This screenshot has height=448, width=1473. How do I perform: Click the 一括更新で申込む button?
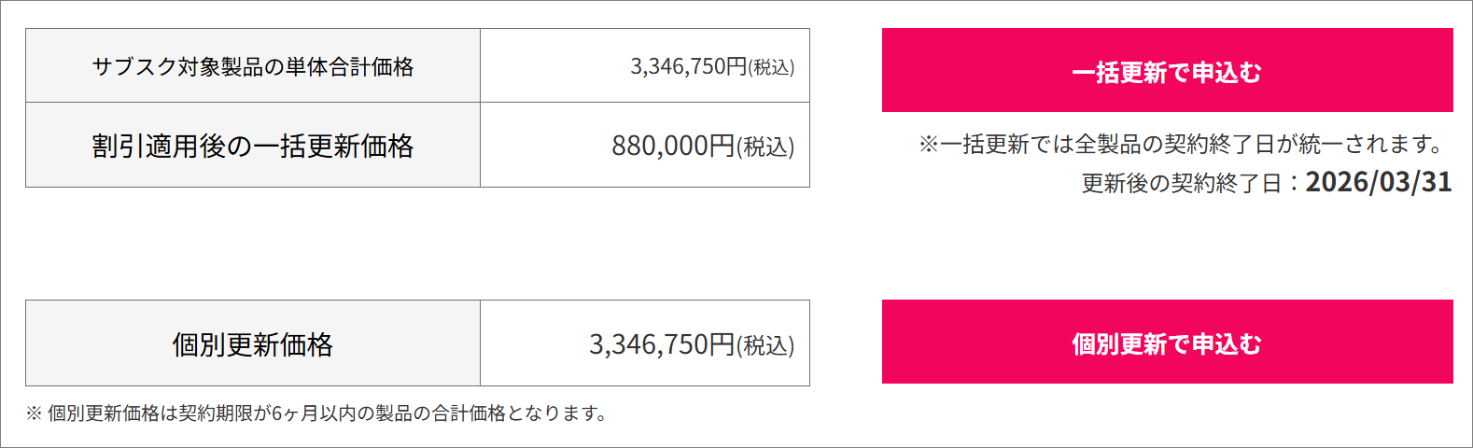click(x=1167, y=71)
